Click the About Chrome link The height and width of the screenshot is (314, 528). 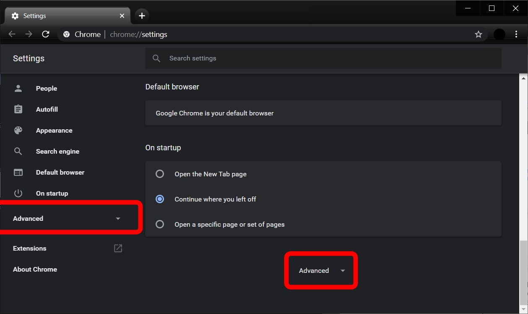click(35, 269)
